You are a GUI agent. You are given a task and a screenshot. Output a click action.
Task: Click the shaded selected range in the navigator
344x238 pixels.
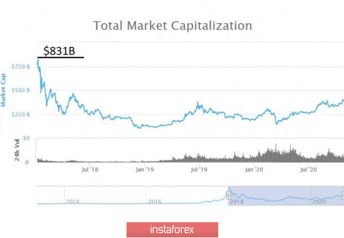click(286, 196)
